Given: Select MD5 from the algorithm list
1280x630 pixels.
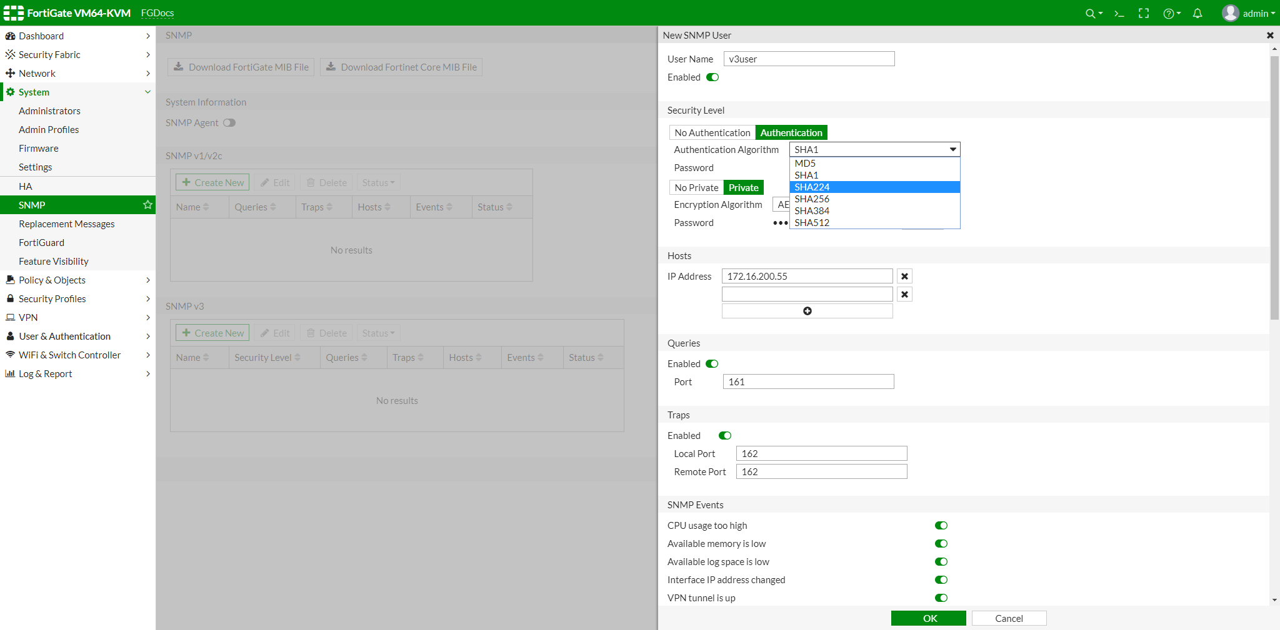Looking at the screenshot, I should [875, 164].
